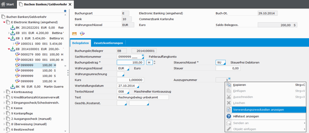Expand the K Kasse tree node

4,108
